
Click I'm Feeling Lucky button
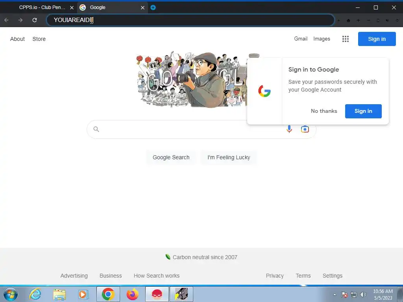tap(229, 157)
